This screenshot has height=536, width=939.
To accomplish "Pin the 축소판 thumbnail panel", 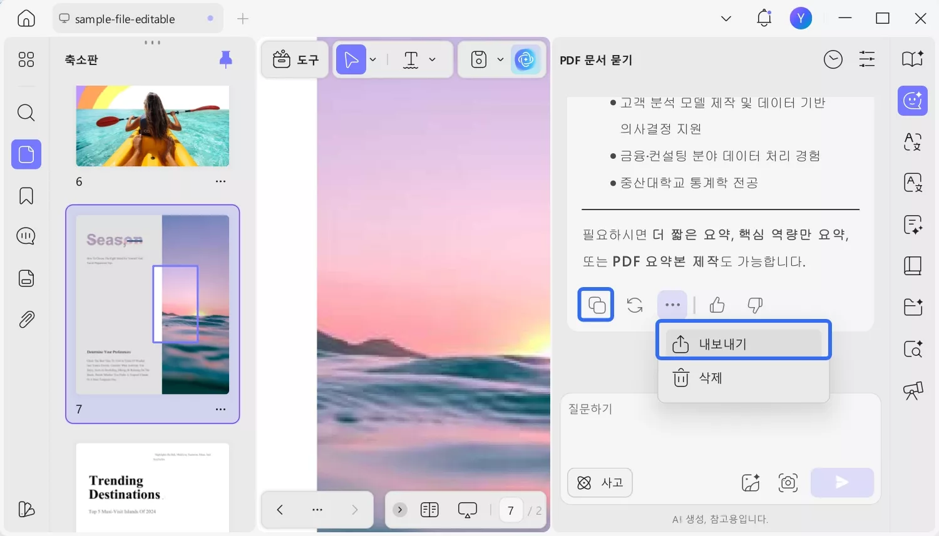I will click(x=225, y=59).
